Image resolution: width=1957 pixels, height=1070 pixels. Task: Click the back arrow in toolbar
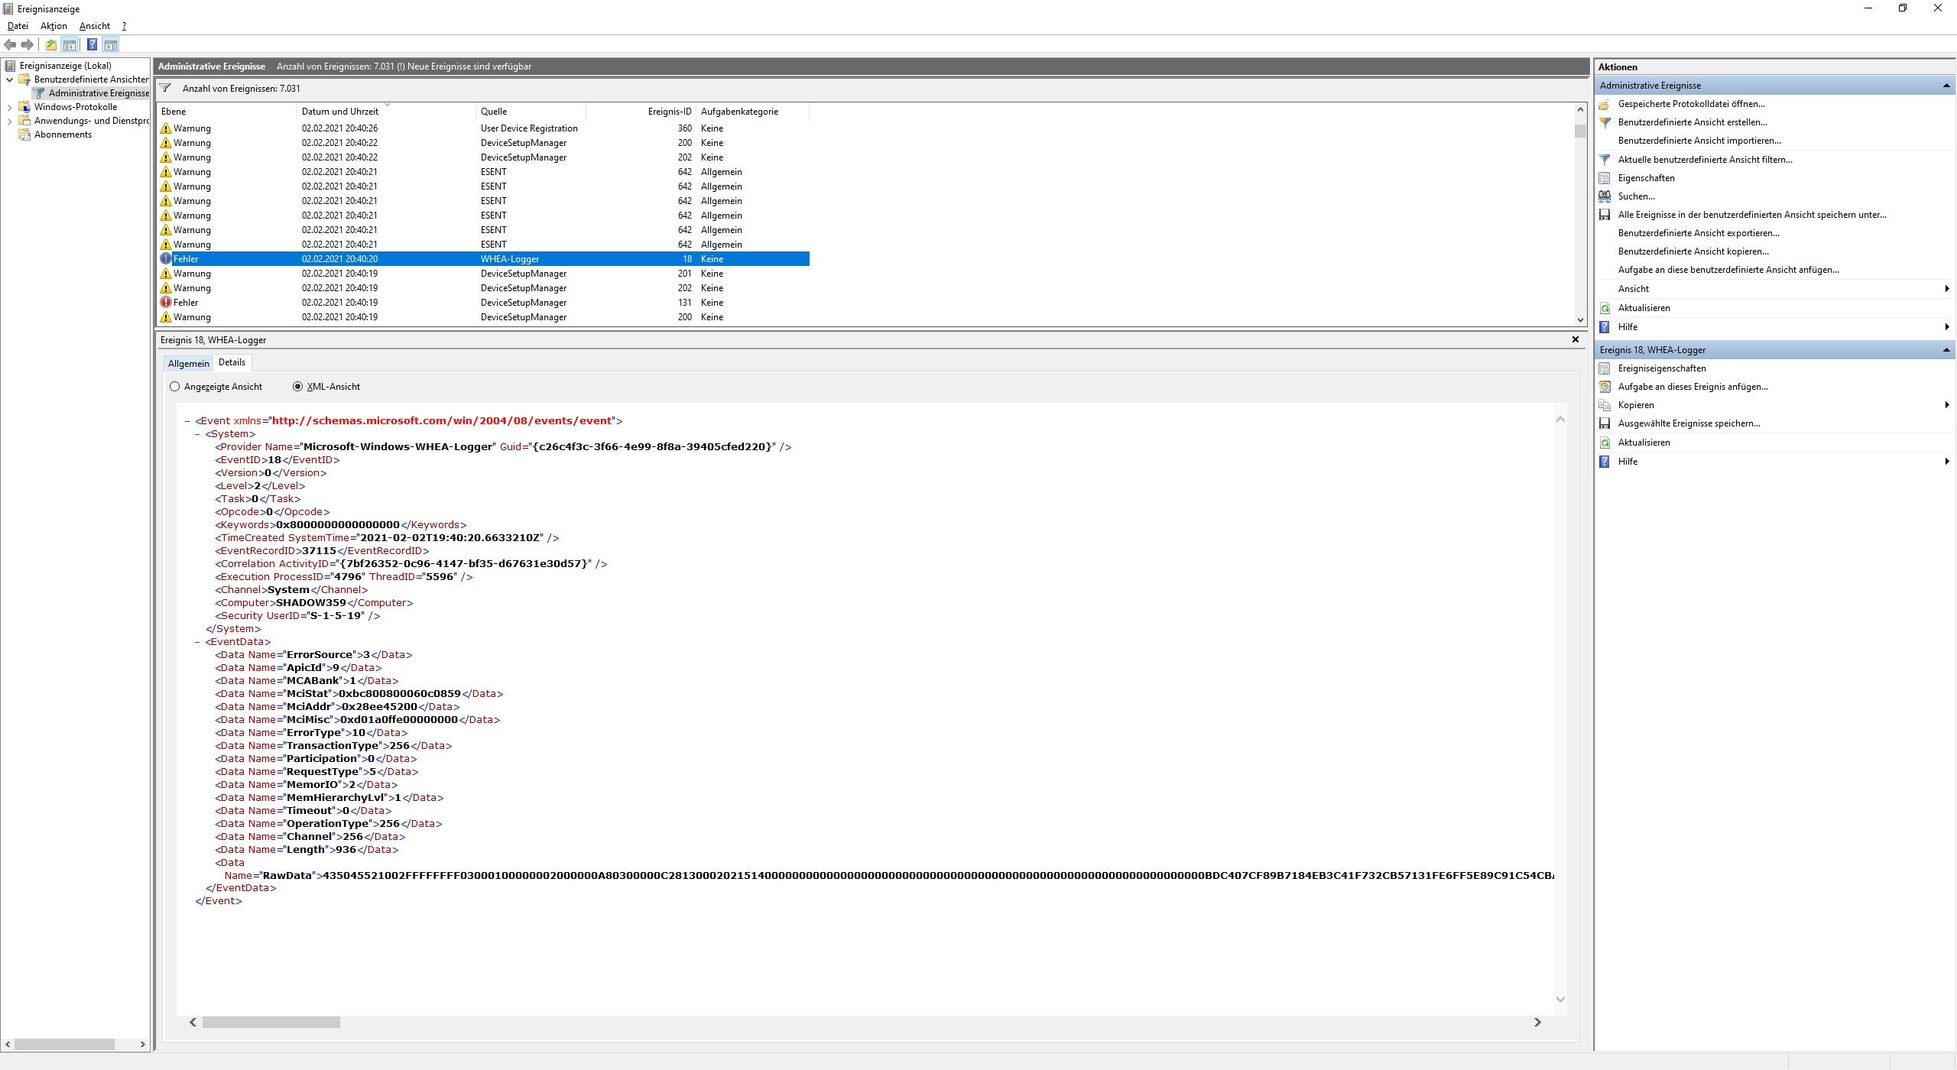[x=10, y=44]
